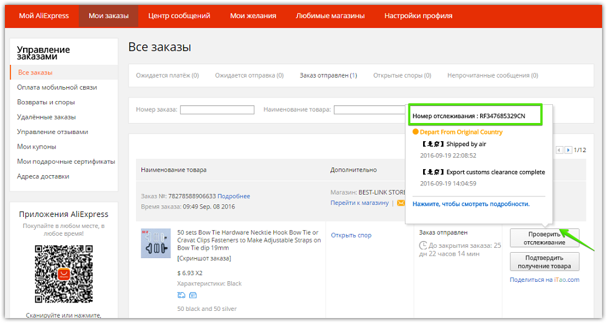Filter by Ожидается отправка (0)
This screenshot has height=323, width=607.
click(x=249, y=75)
